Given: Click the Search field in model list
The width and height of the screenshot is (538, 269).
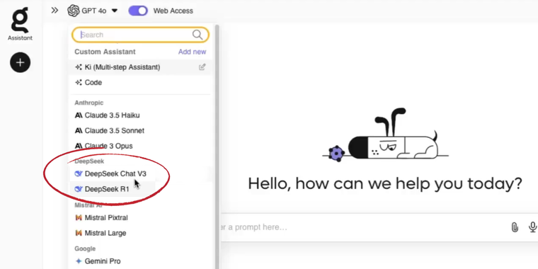Looking at the screenshot, I should (x=140, y=35).
